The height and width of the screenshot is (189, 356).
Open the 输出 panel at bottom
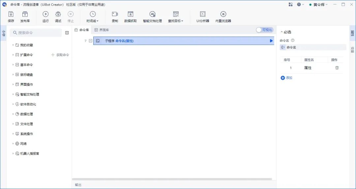click(78, 185)
